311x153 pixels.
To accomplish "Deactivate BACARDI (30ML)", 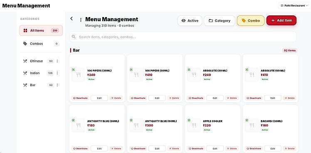I will [254, 148].
